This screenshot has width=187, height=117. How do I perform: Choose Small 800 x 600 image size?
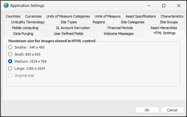pos(10,54)
